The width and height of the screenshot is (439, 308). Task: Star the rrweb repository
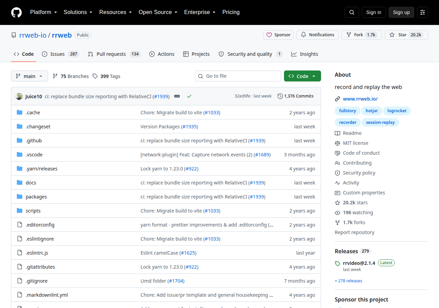tap(406, 35)
